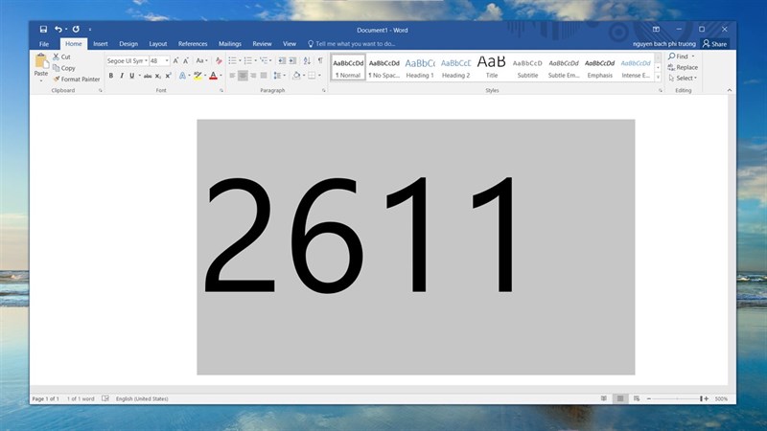Screen dimensions: 767x431
Task: Open the font name combo box
Action: pos(128,61)
